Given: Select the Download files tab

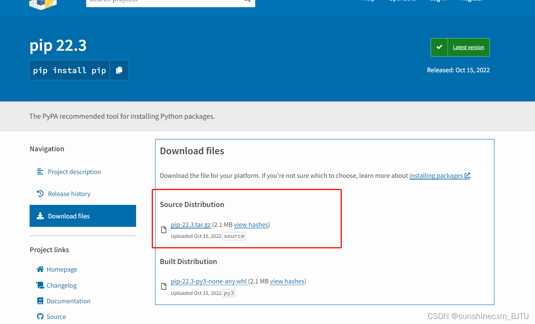Looking at the screenshot, I should (83, 216).
